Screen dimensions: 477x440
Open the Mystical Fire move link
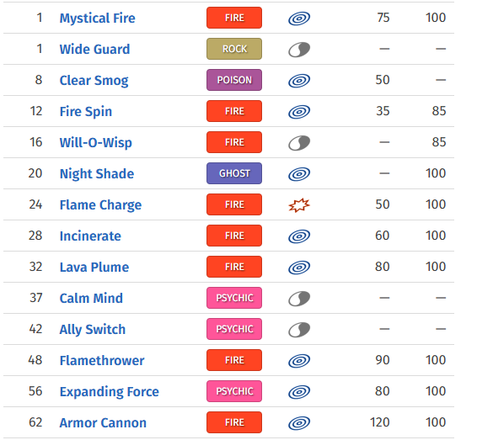(98, 19)
